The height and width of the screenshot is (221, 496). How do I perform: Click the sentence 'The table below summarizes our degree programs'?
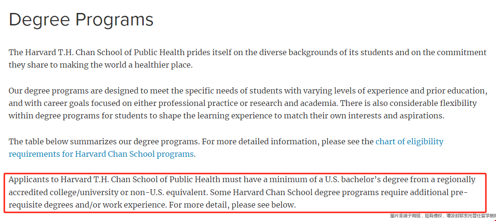(x=104, y=142)
